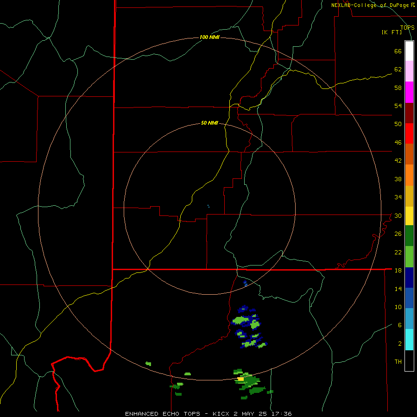This screenshot has height=417, width=417.
Task: Select the dark orange legend color block
Action: click(409, 154)
